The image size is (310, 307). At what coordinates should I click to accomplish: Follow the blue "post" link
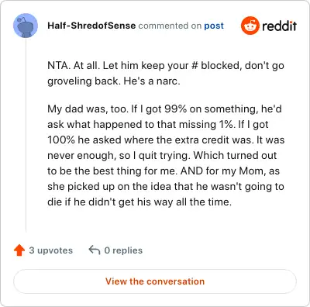(214, 26)
